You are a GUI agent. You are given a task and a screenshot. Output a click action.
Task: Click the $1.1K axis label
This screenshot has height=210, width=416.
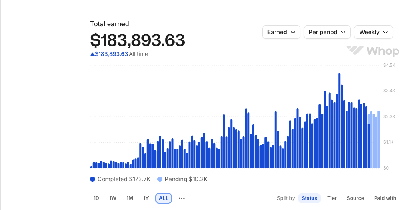389,142
